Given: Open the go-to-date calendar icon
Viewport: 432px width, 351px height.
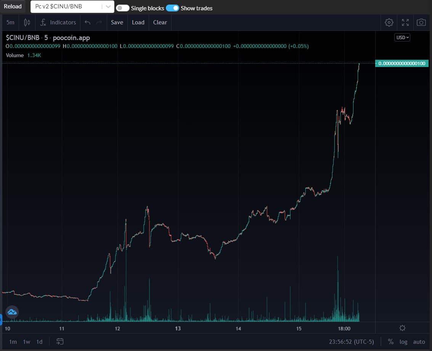Looking at the screenshot, I should pyautogui.click(x=60, y=341).
